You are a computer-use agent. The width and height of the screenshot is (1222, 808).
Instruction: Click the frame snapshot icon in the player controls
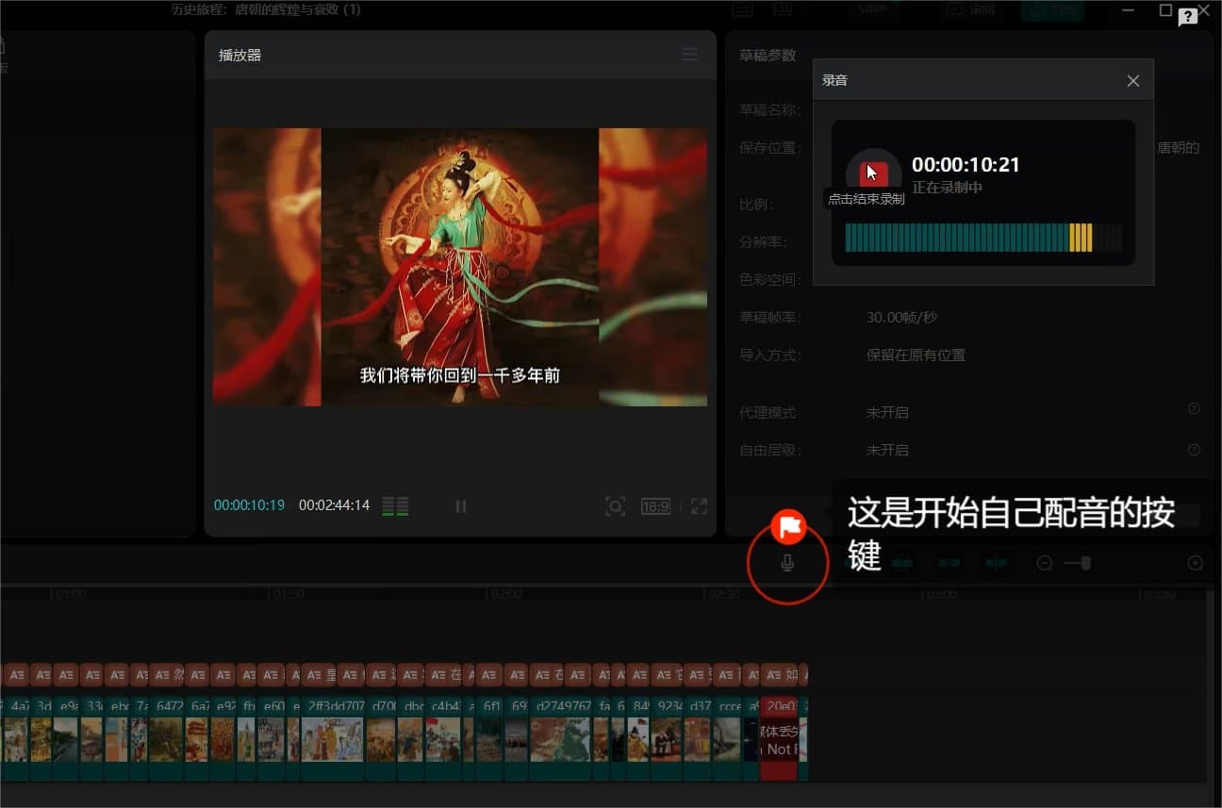pos(616,506)
